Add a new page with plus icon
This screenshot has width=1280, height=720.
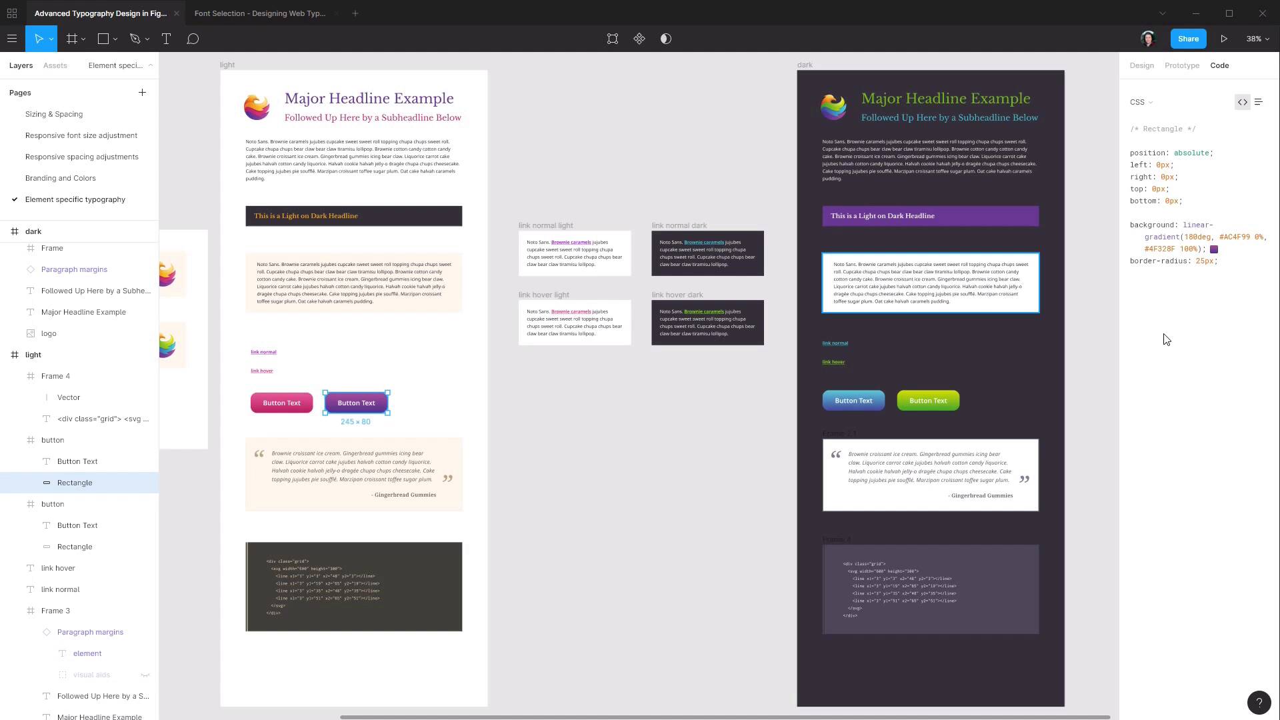142,93
